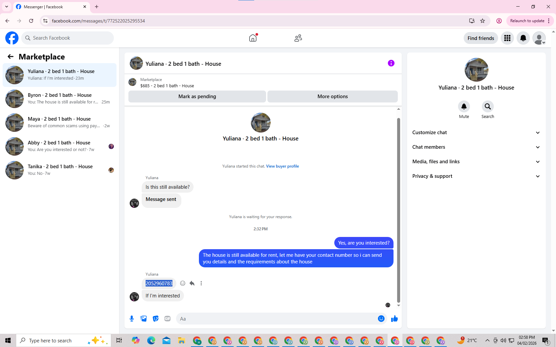The image size is (556, 347).
Task: Mute this conversation with the bell icon
Action: click(x=464, y=106)
